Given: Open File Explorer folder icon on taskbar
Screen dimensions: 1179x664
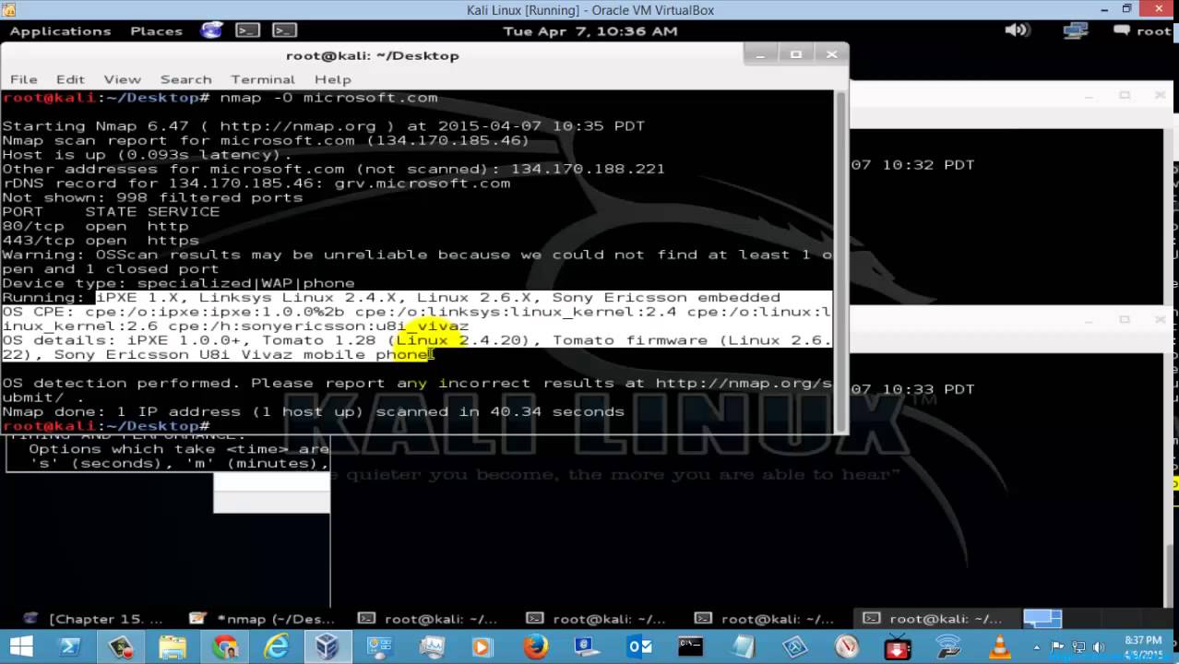Looking at the screenshot, I should [173, 647].
